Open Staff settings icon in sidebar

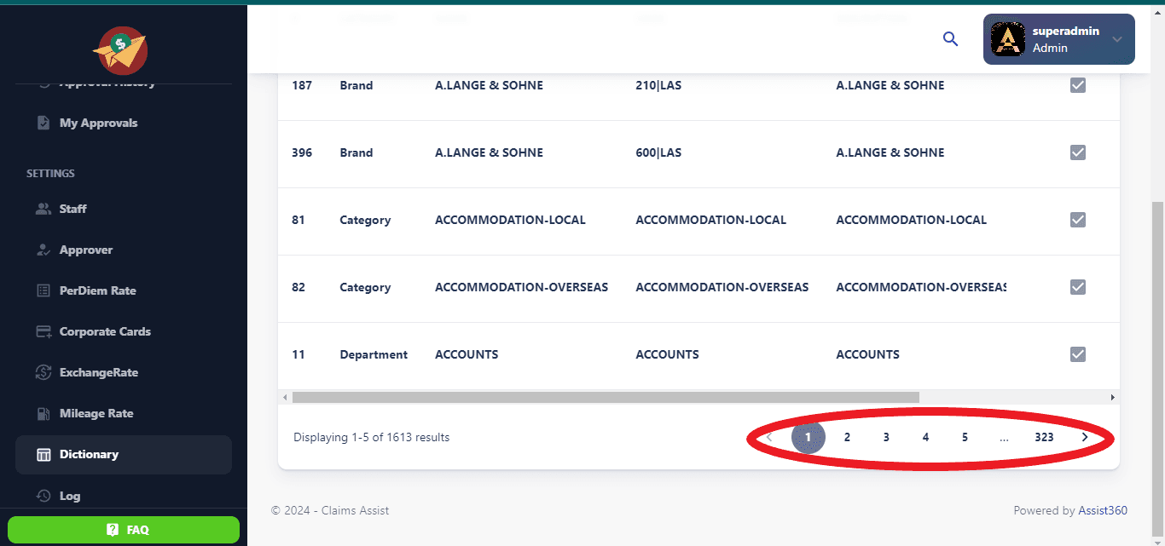pos(43,209)
